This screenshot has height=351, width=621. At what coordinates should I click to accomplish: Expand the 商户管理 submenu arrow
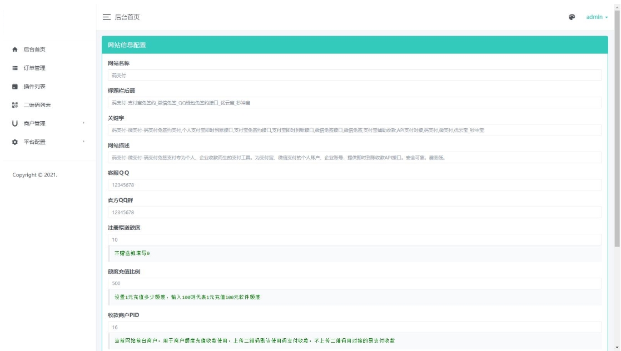pyautogui.click(x=83, y=123)
